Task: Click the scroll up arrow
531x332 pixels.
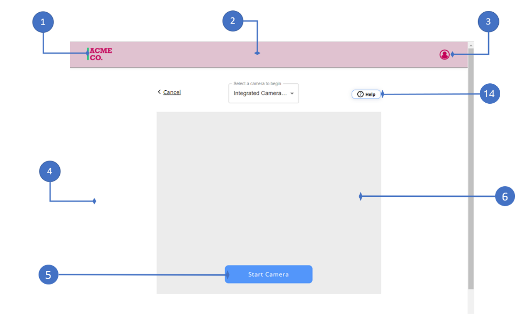Action: 471,45
